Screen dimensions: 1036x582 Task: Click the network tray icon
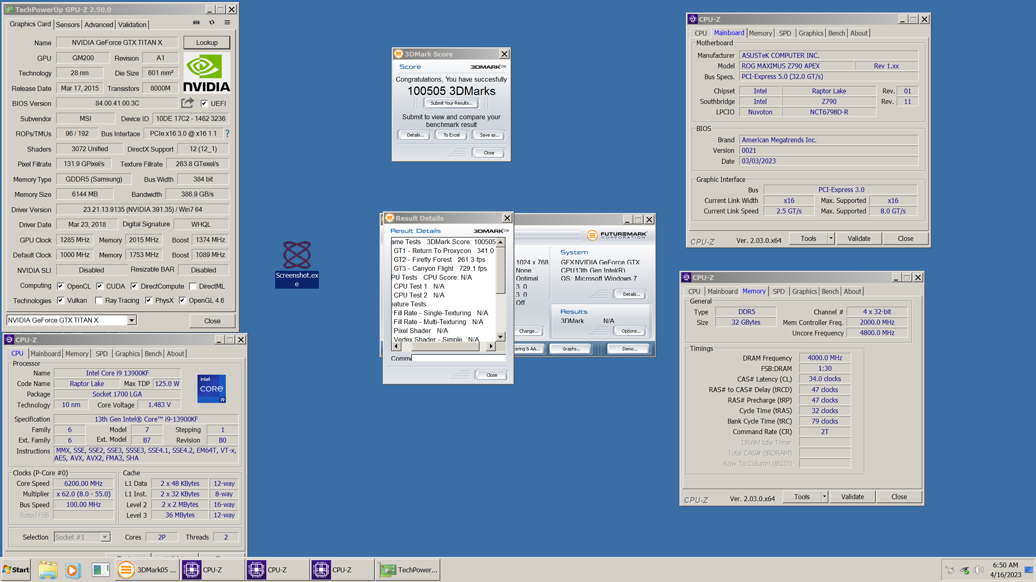pyautogui.click(x=964, y=570)
